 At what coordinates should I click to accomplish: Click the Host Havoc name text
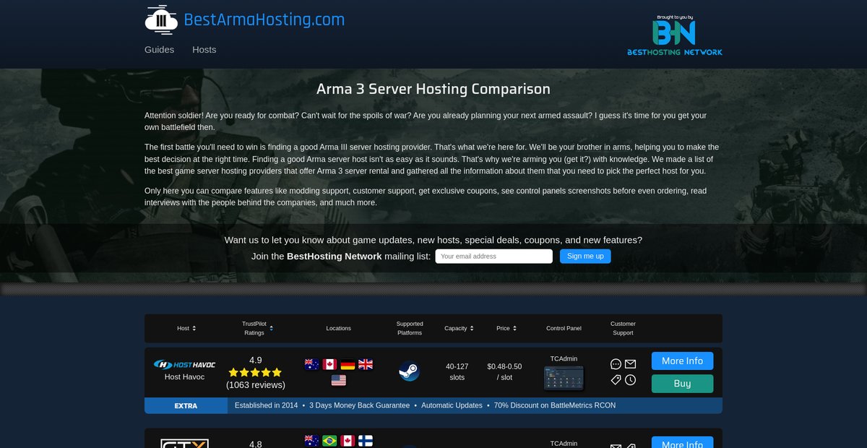(184, 376)
